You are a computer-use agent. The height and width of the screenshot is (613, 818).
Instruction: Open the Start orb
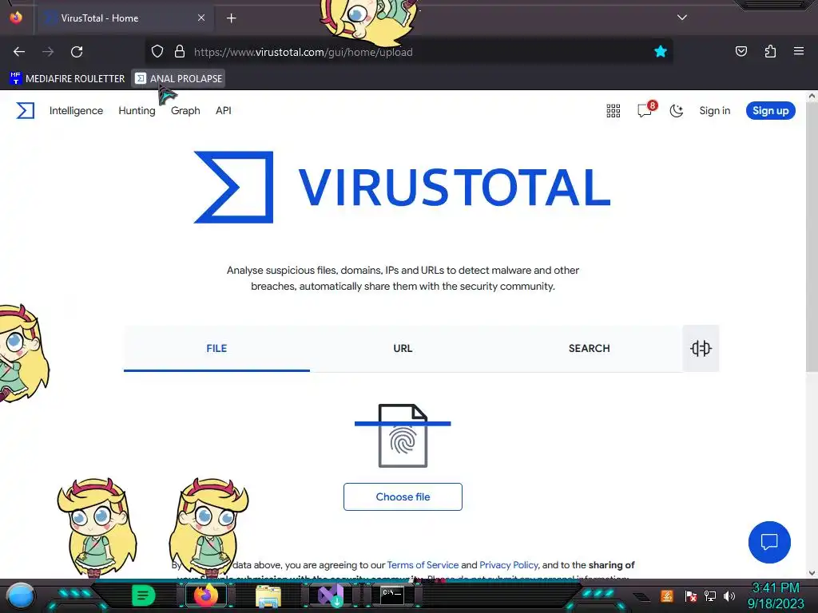20,596
